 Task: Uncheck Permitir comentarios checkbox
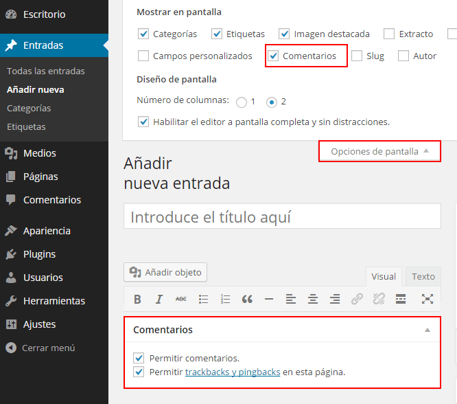pyautogui.click(x=139, y=358)
